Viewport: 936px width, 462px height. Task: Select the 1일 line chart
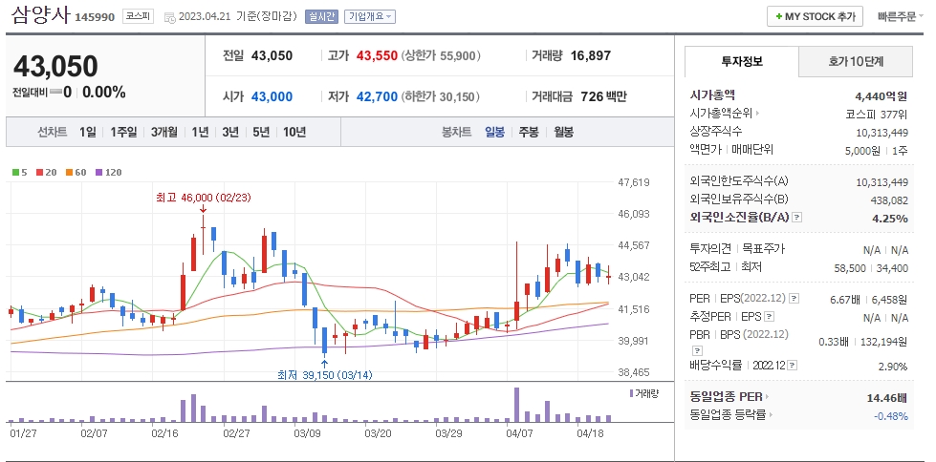pyautogui.click(x=87, y=132)
